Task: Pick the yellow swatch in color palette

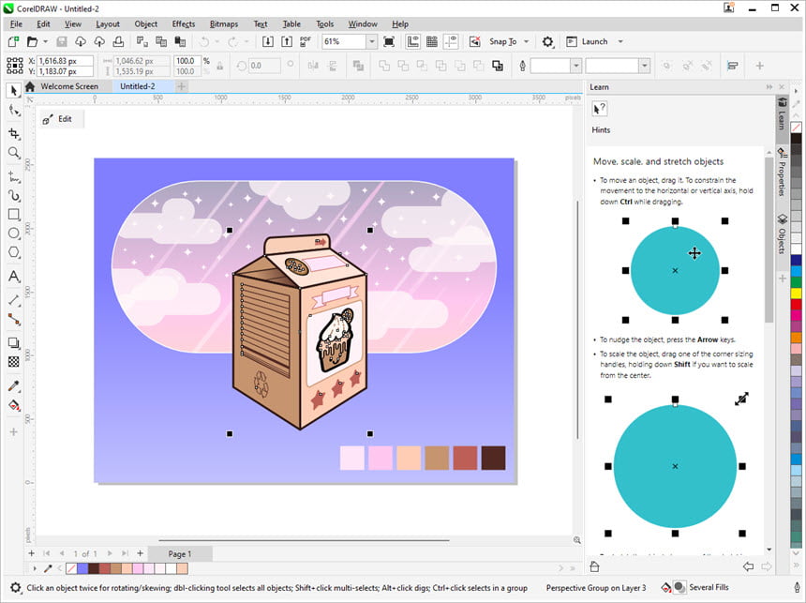Action: click(x=797, y=294)
